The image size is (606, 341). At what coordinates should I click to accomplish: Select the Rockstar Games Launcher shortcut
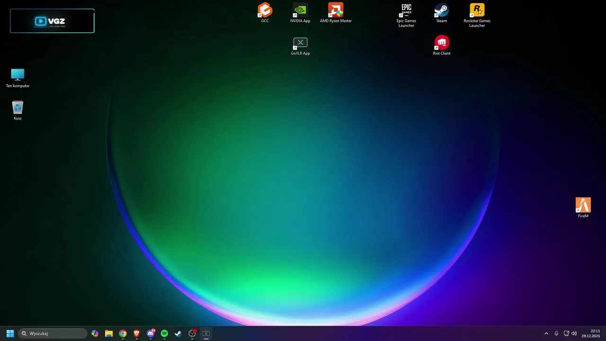[x=477, y=15]
